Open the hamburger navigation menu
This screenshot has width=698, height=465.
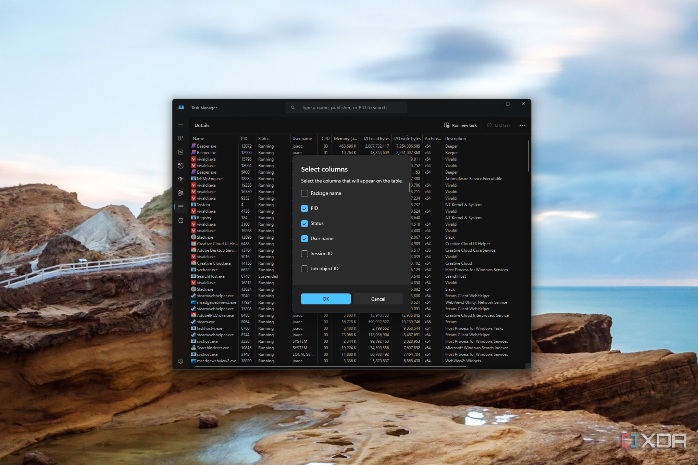point(180,125)
